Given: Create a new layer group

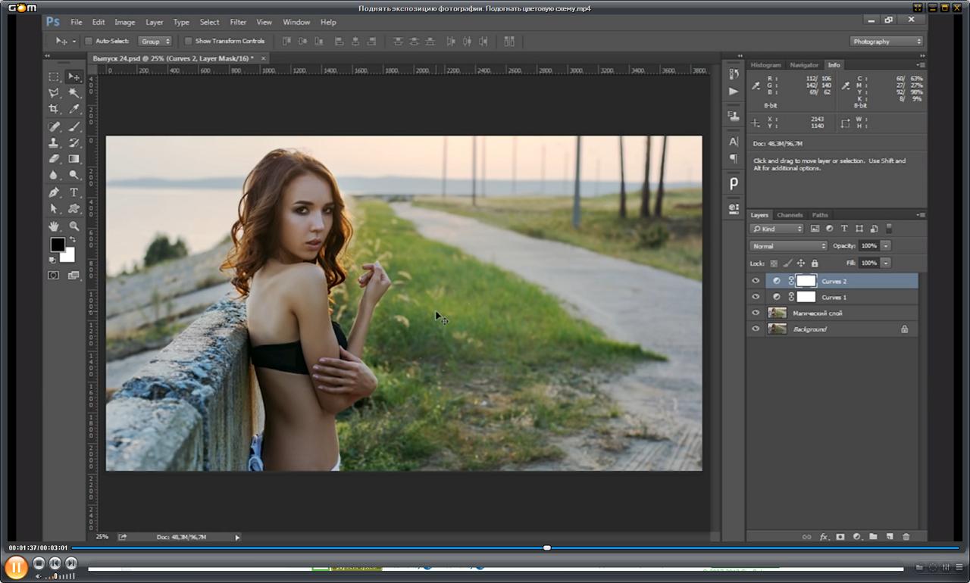Looking at the screenshot, I should point(873,537).
